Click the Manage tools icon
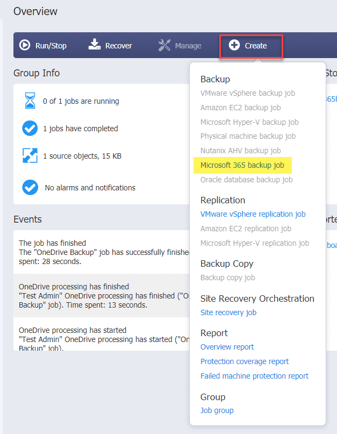337x434 pixels. tap(164, 45)
